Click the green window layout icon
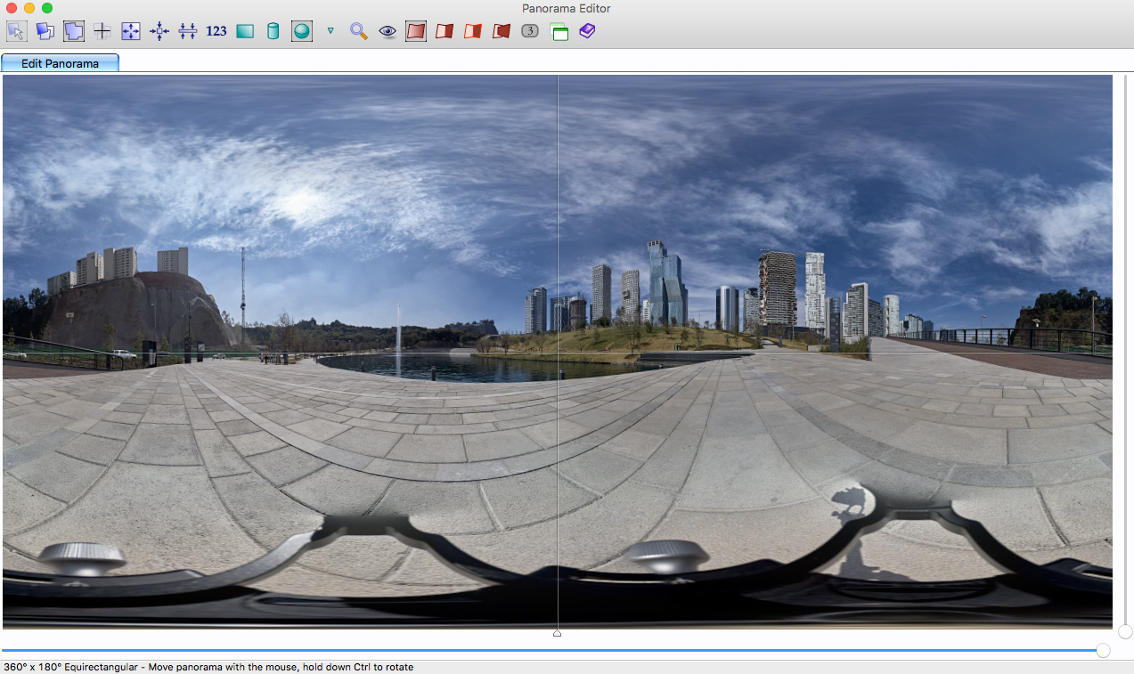Screen dimensions: 1134x674 tap(559, 31)
